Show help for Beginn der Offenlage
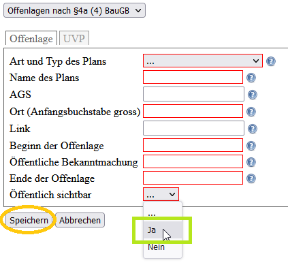The width and height of the screenshot is (288, 267). tap(251, 146)
